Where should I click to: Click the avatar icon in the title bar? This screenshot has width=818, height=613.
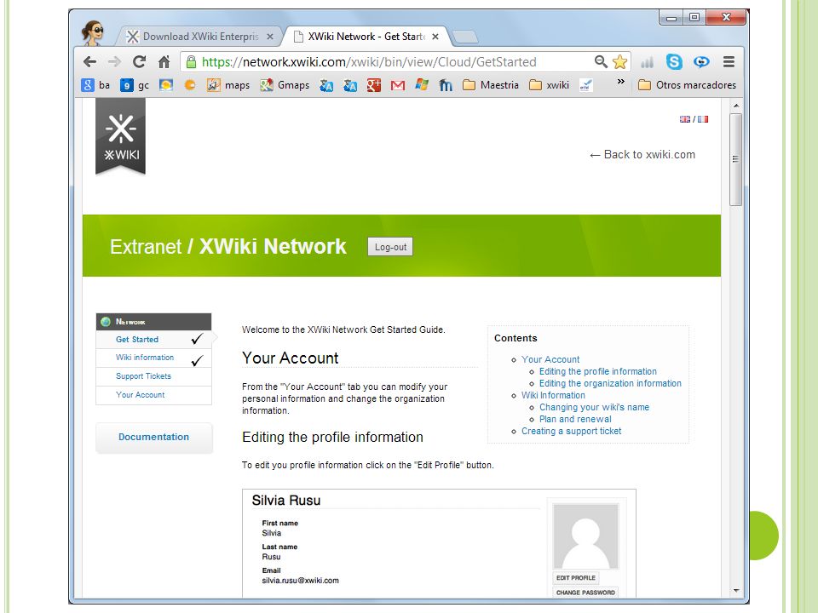click(93, 33)
